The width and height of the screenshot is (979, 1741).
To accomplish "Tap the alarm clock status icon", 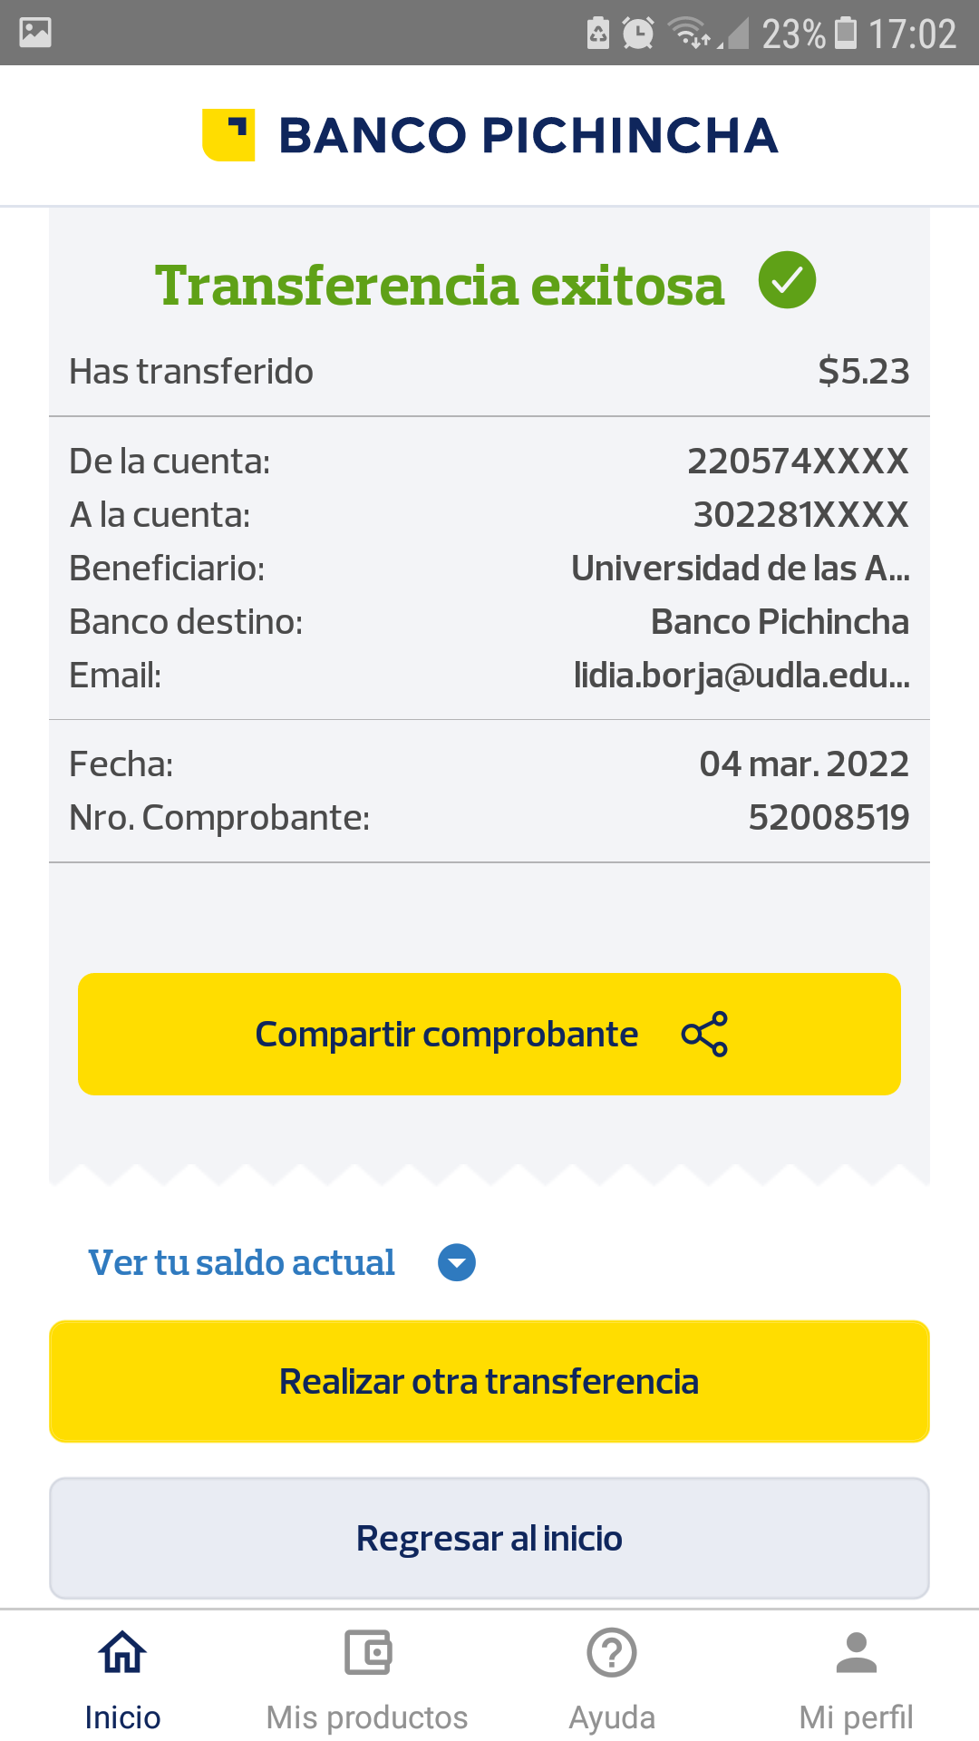I will click(x=638, y=34).
